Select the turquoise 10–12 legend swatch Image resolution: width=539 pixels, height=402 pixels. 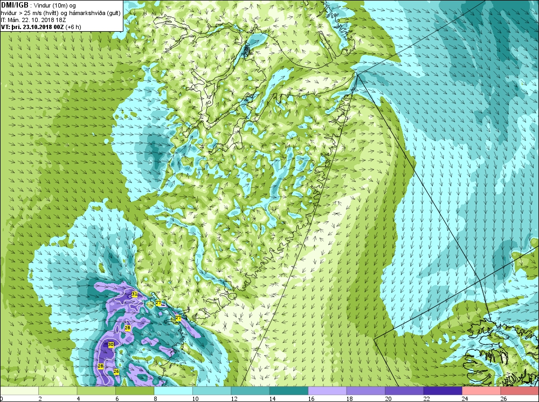pos(212,391)
